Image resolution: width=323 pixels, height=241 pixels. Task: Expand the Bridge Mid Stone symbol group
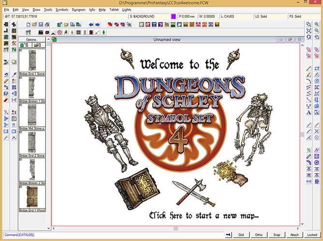click(x=20, y=105)
